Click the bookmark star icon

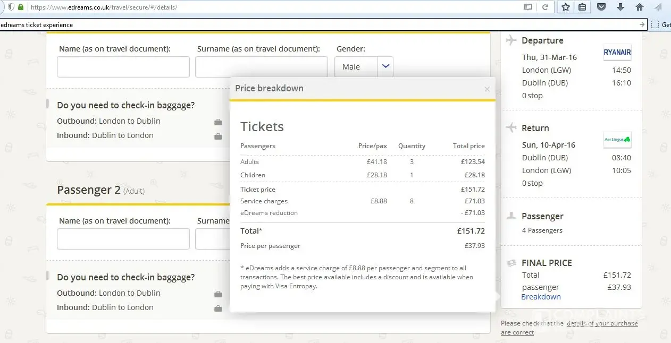pos(566,7)
